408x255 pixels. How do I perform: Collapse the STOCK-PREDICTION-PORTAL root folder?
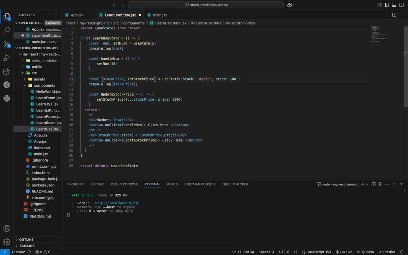(x=17, y=48)
